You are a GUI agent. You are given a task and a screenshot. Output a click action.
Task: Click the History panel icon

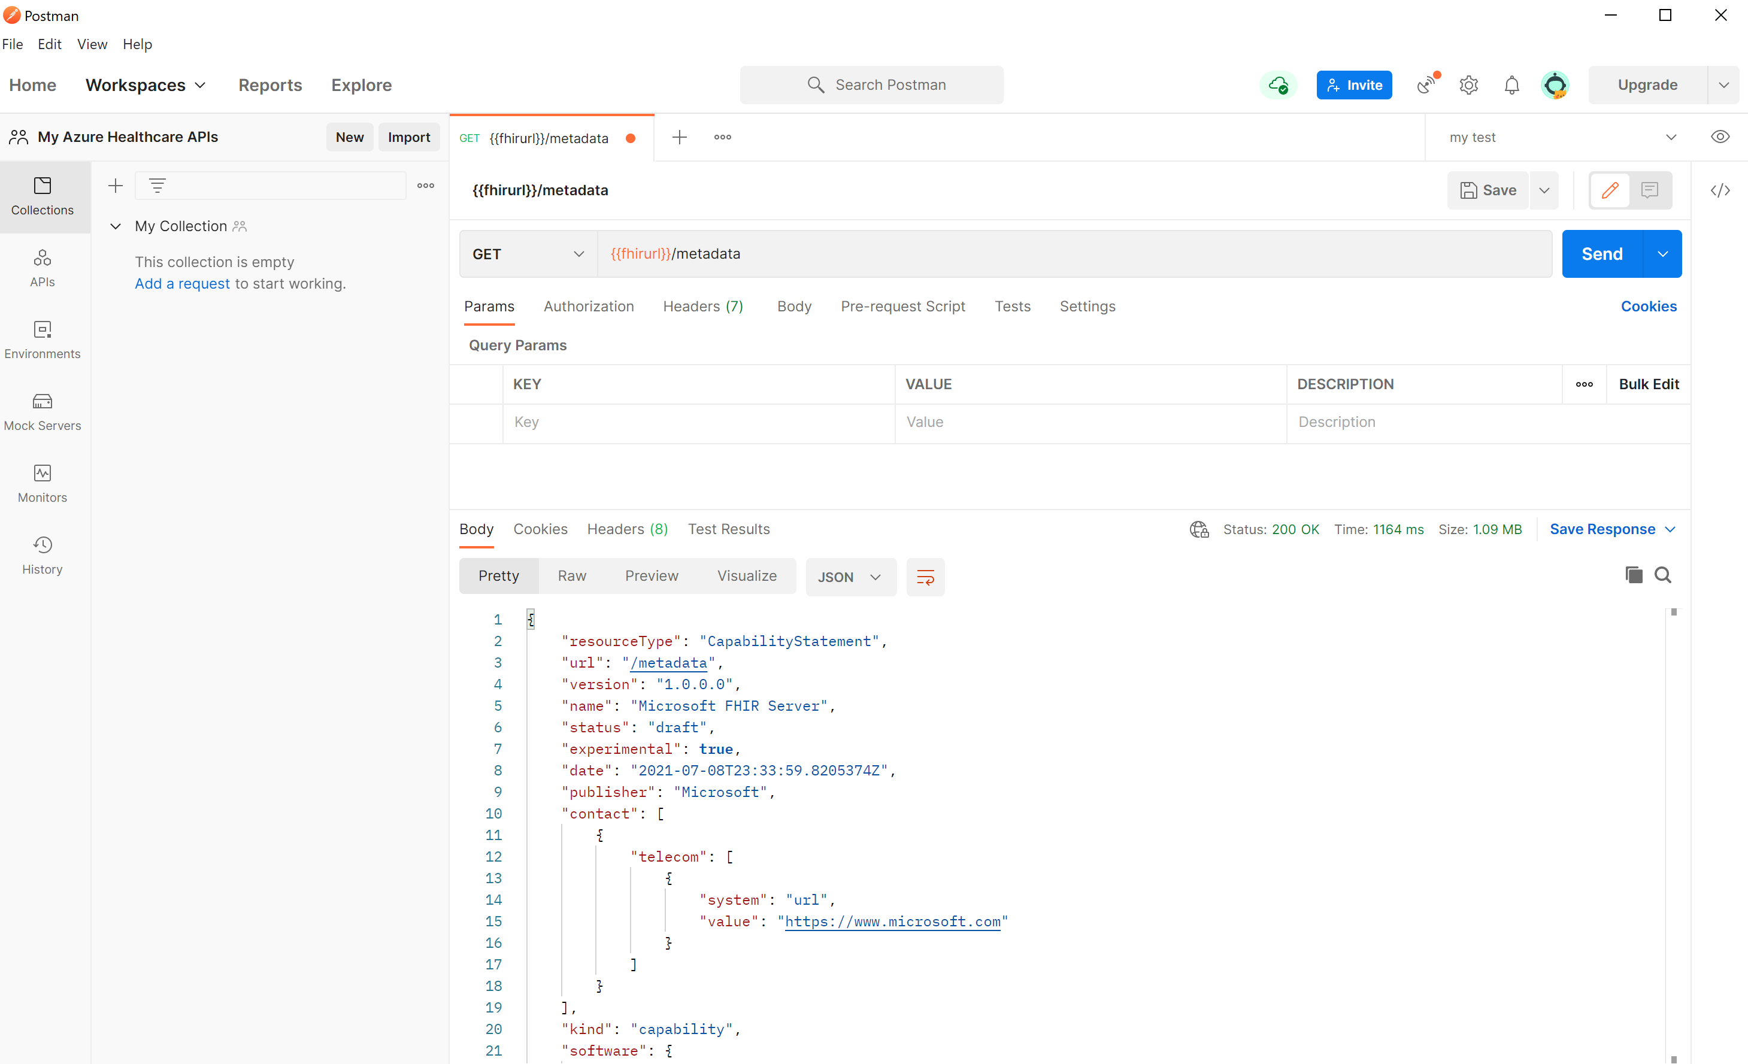(43, 544)
